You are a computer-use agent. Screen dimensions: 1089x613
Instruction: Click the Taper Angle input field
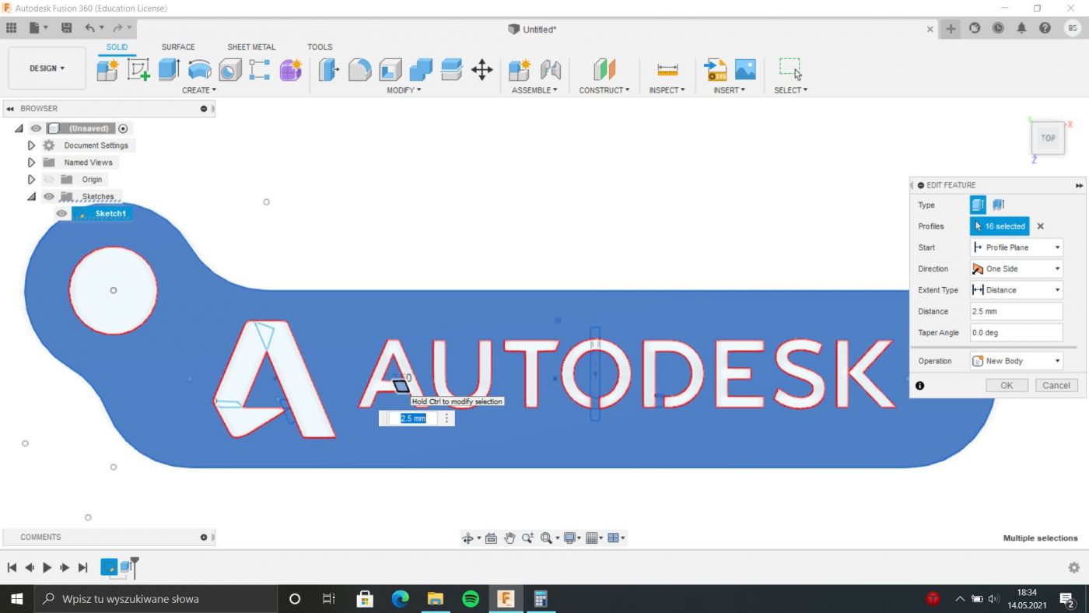1016,333
